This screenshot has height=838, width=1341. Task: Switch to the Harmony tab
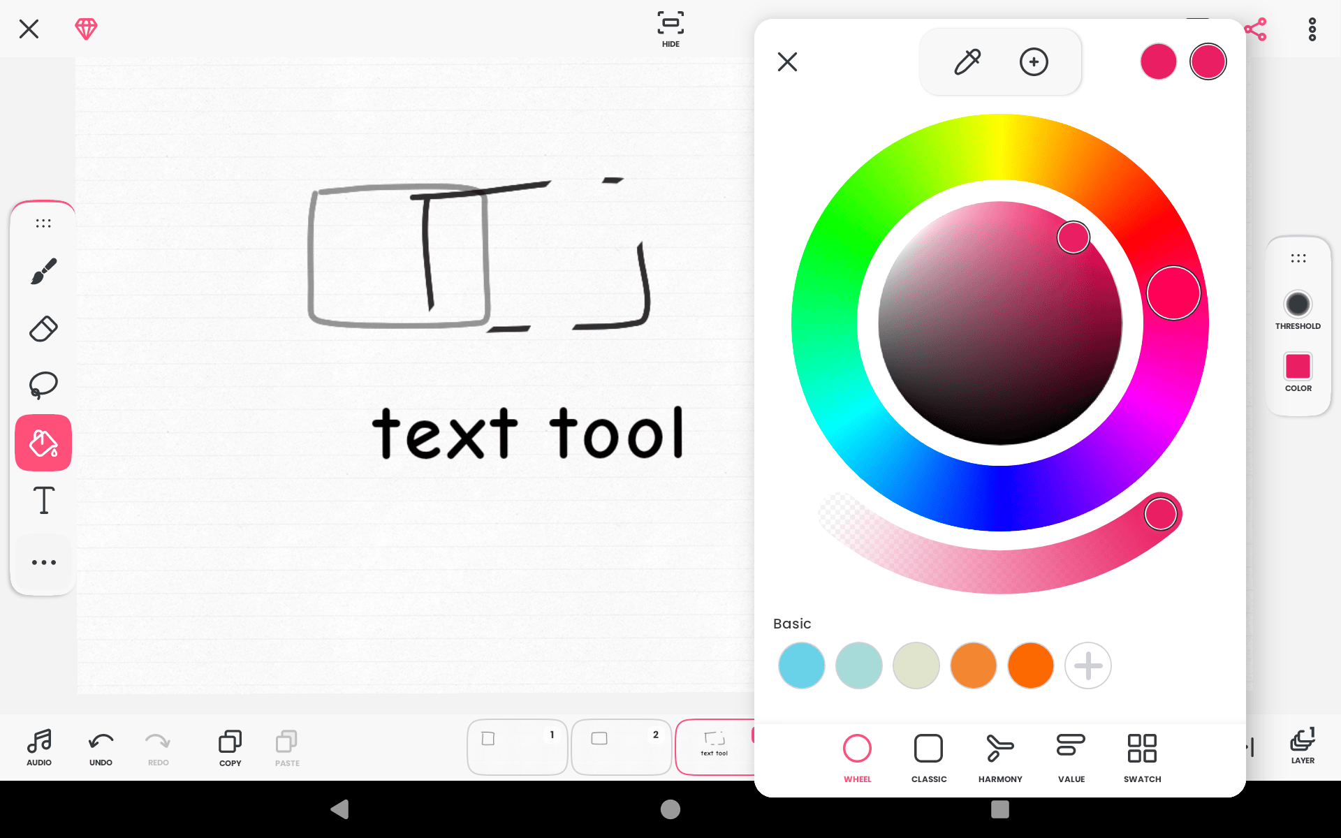tap(999, 758)
